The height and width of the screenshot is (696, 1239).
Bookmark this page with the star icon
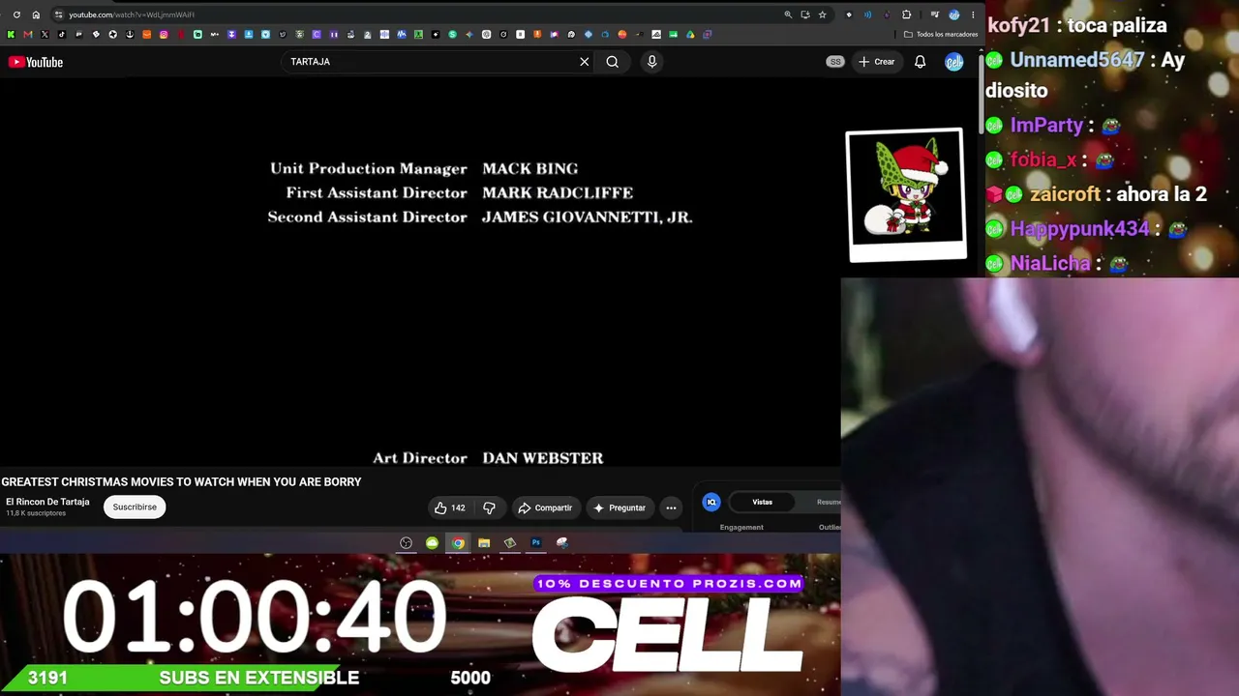822,14
